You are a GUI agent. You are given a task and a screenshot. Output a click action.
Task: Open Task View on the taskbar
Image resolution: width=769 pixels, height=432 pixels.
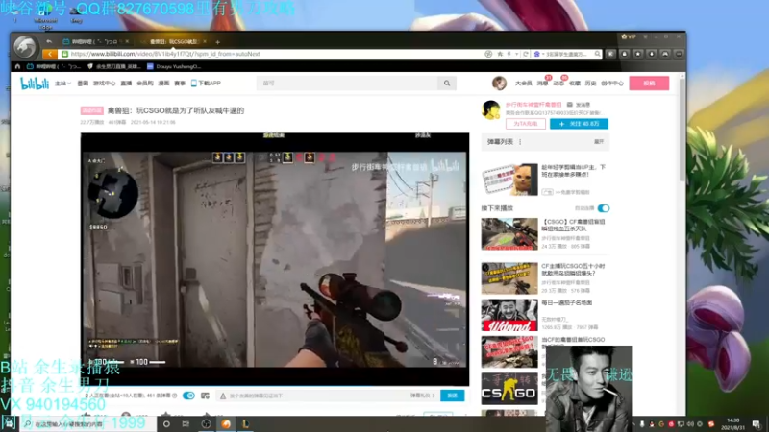tap(186, 424)
